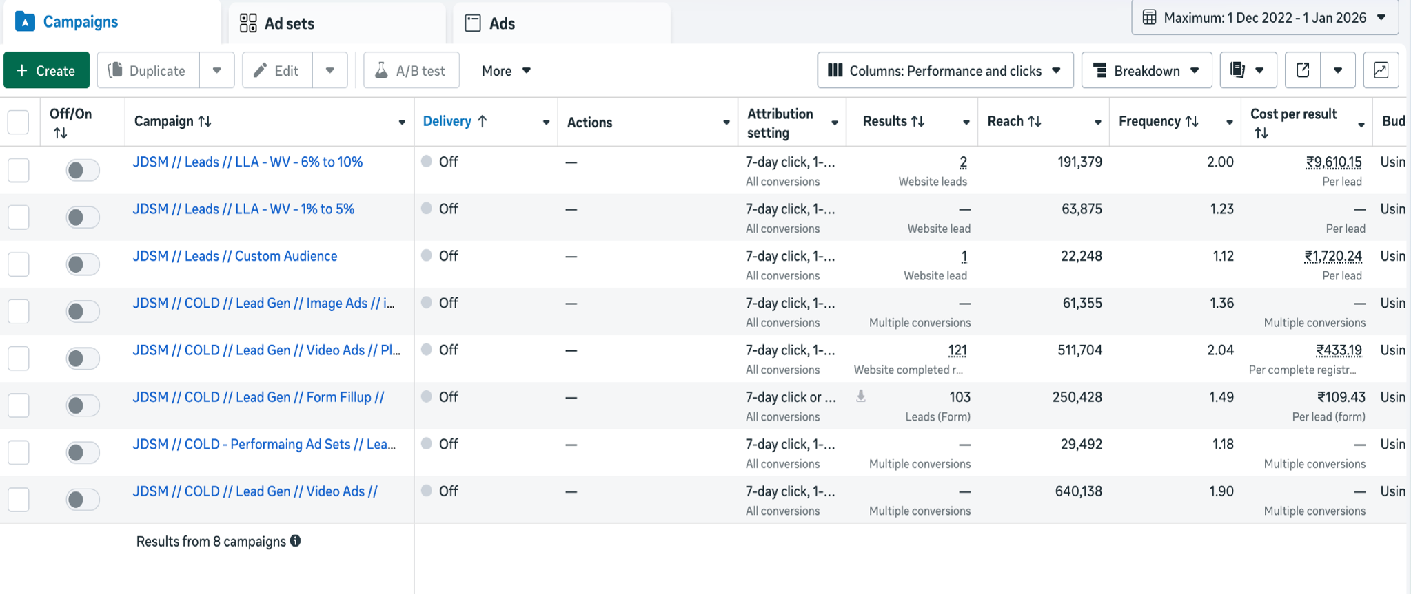
Task: Tick the select-all checkbox in table header
Action: 19,123
